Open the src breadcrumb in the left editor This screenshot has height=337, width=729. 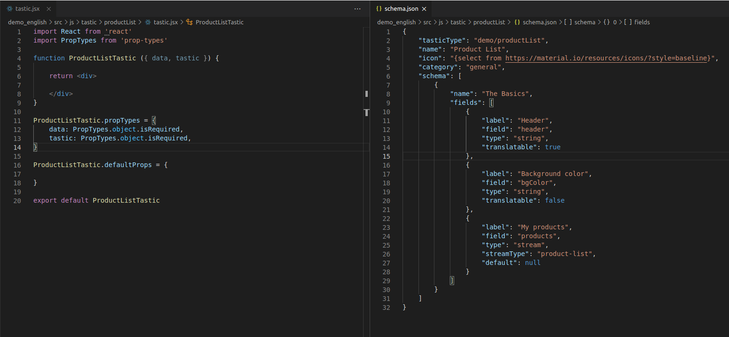(x=58, y=22)
